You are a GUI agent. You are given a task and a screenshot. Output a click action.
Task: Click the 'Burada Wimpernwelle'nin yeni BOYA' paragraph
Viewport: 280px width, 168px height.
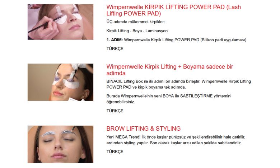click(x=169, y=99)
